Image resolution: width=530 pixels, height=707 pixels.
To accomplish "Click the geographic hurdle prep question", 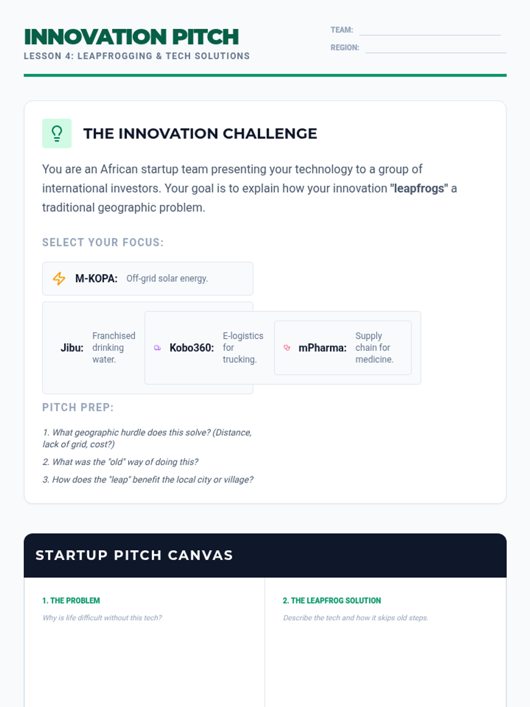I will click(147, 438).
